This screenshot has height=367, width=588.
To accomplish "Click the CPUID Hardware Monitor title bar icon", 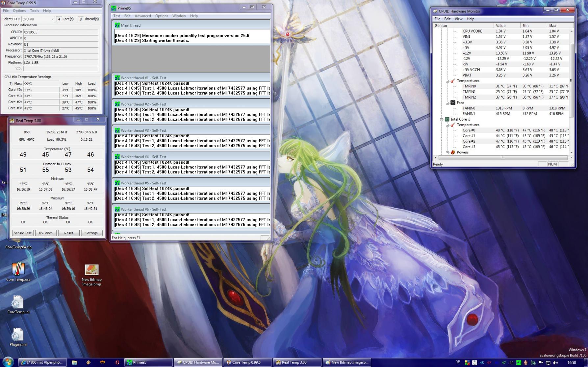I will tap(435, 11).
